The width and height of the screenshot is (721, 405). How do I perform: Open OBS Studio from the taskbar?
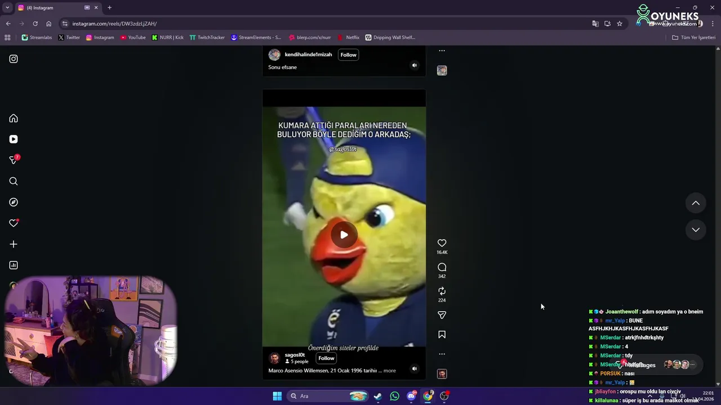(x=444, y=396)
